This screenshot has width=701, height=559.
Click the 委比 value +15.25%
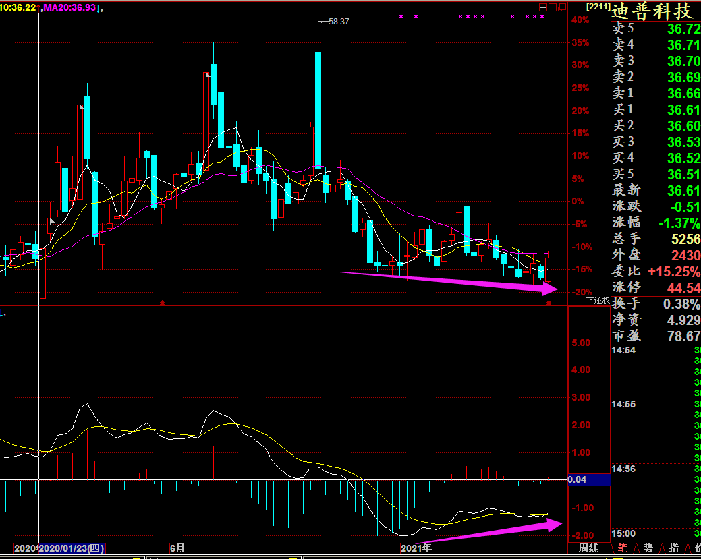click(674, 271)
